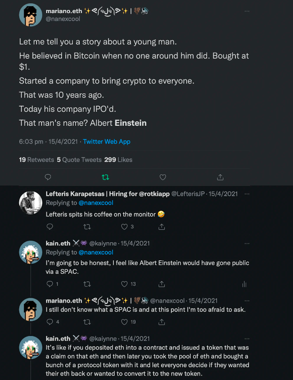Image resolution: width=293 pixels, height=380 pixels.
Task: Like mariano.eth's "too afraid to ask" tweet
Action: [125, 322]
